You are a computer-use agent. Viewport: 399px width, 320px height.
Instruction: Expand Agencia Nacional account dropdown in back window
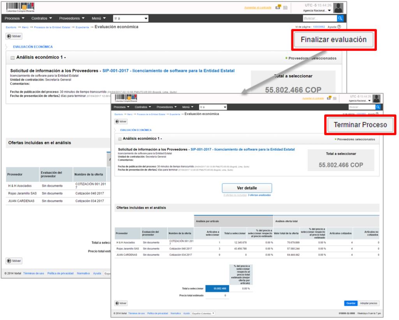point(317,11)
